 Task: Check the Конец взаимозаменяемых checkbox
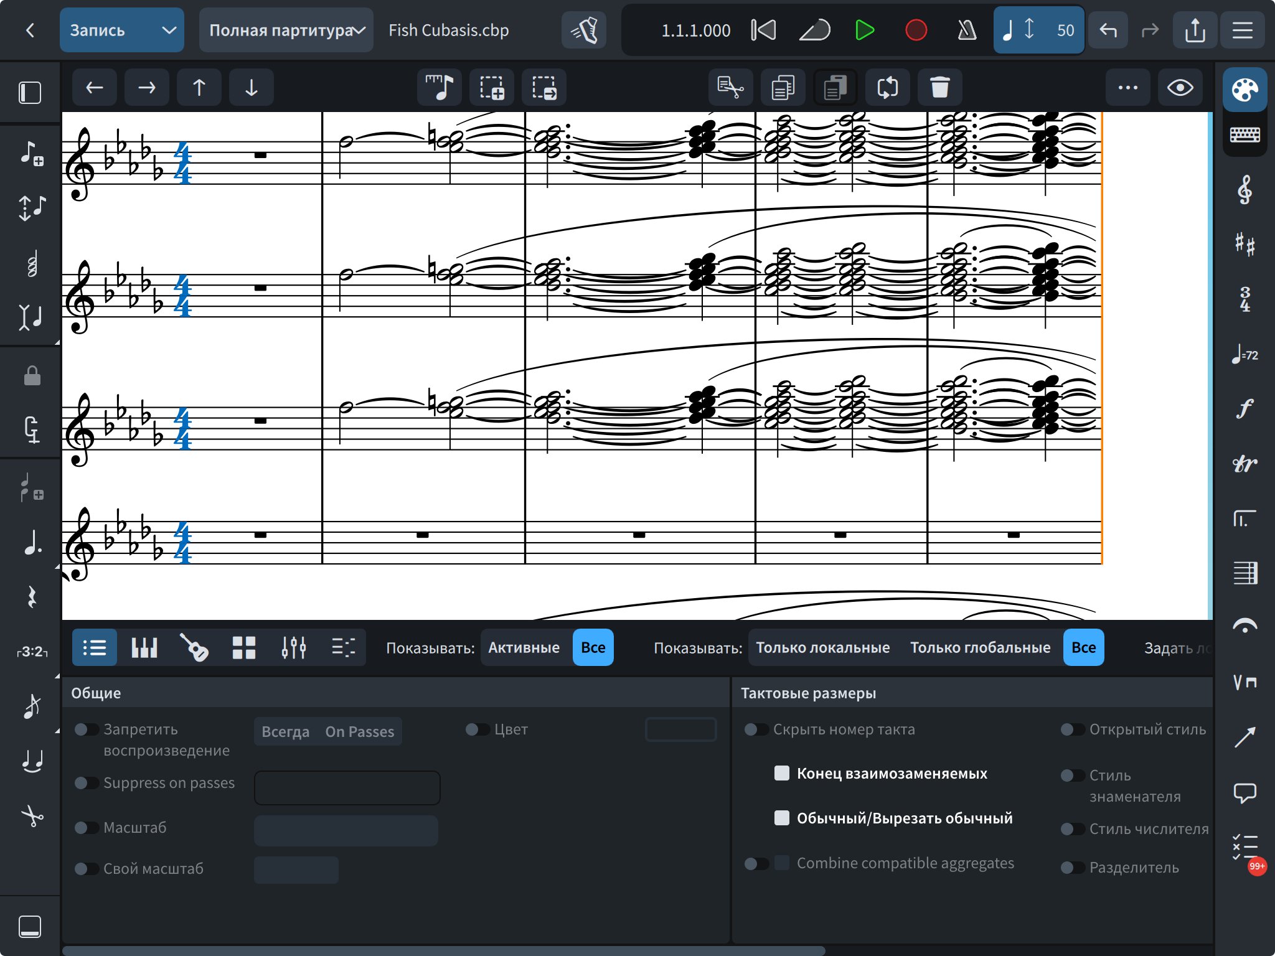click(x=781, y=773)
